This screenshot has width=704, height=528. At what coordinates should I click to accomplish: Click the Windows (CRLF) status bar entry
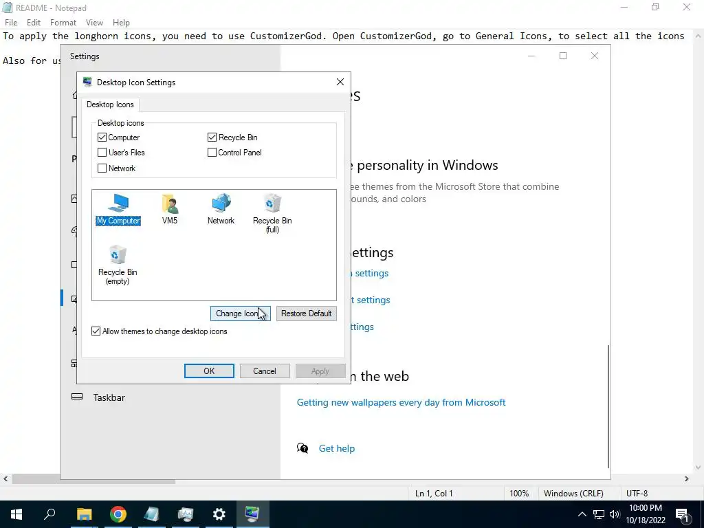[x=573, y=494]
